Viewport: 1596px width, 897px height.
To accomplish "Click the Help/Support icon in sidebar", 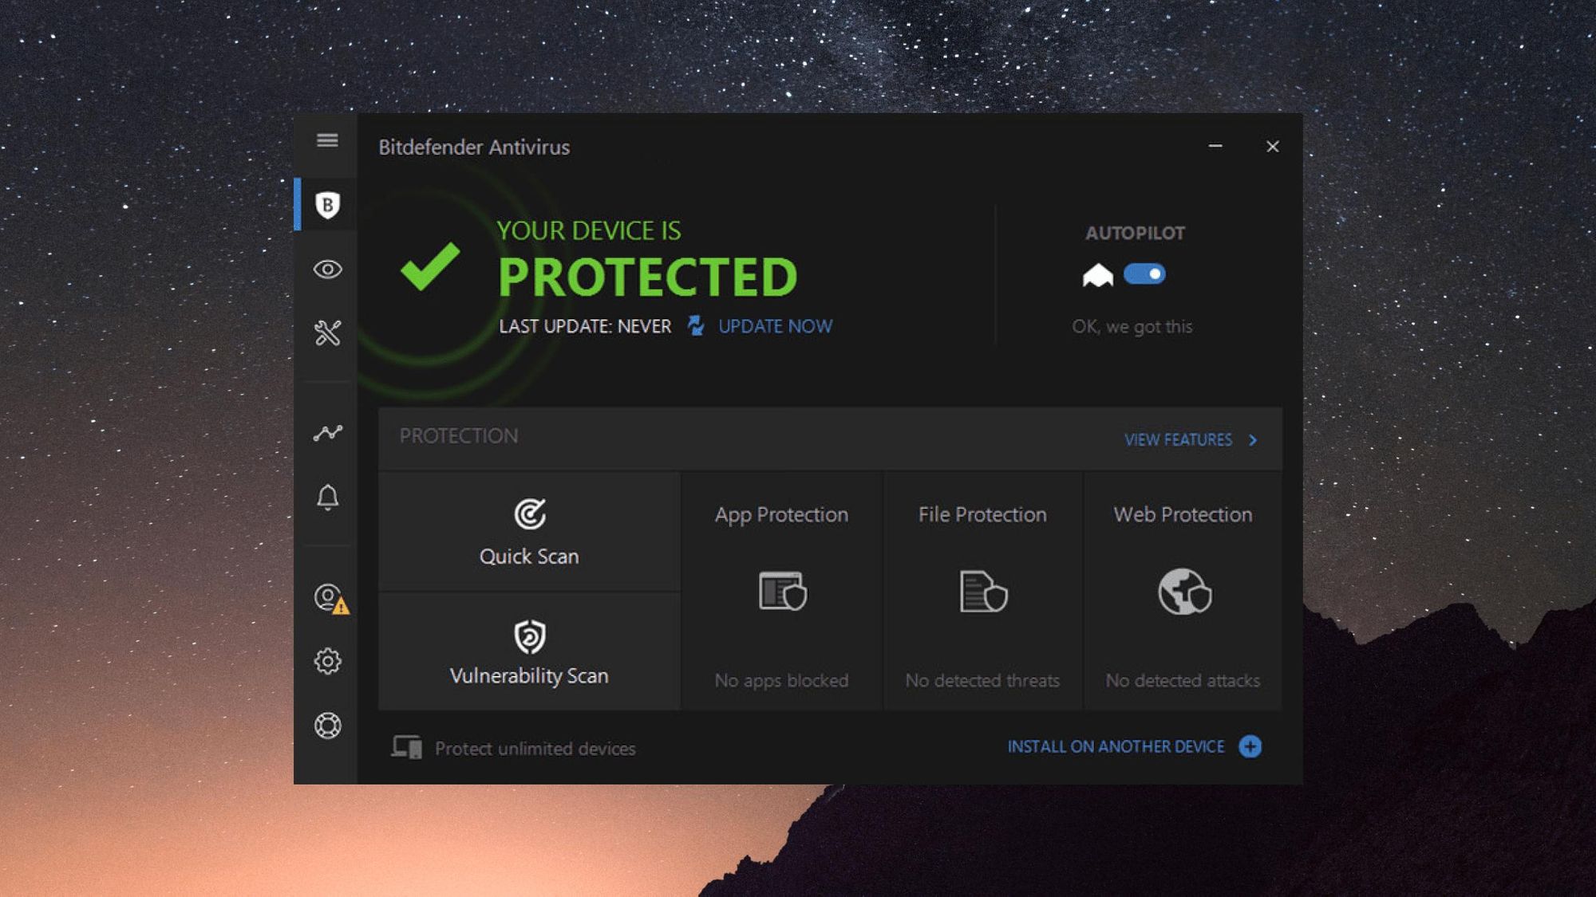I will click(x=326, y=725).
